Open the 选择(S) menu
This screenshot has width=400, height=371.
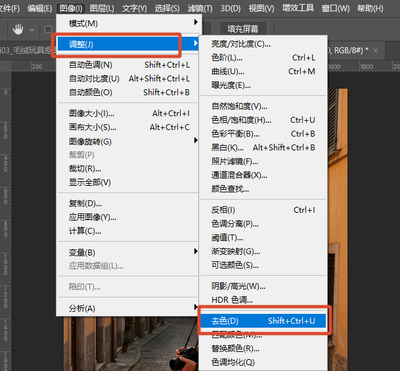167,9
